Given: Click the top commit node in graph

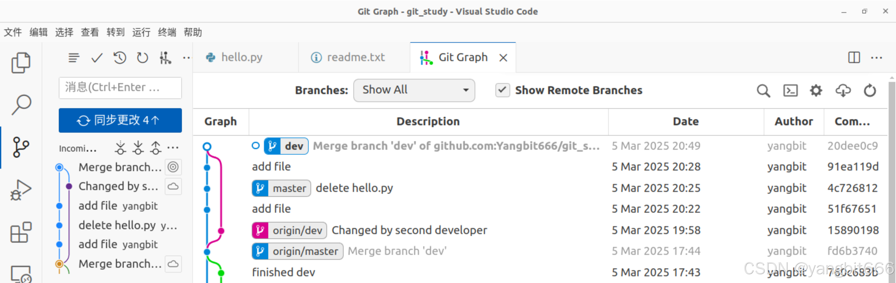Looking at the screenshot, I should pos(207,146).
